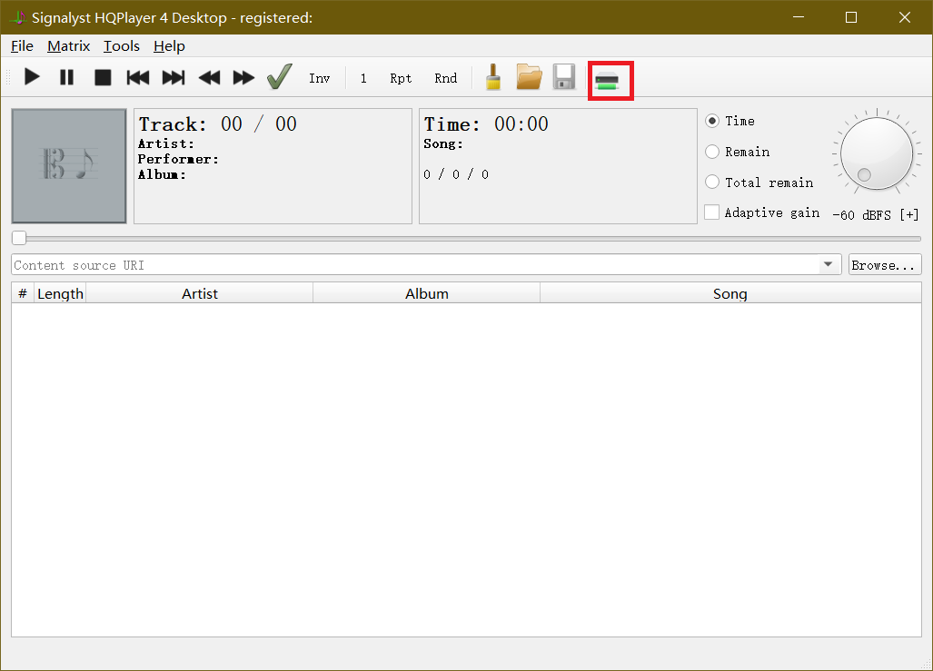Screen dimensions: 933x671
Task: Click the fast forward icon
Action: click(x=243, y=78)
